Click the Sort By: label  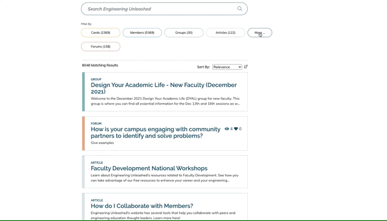point(203,67)
